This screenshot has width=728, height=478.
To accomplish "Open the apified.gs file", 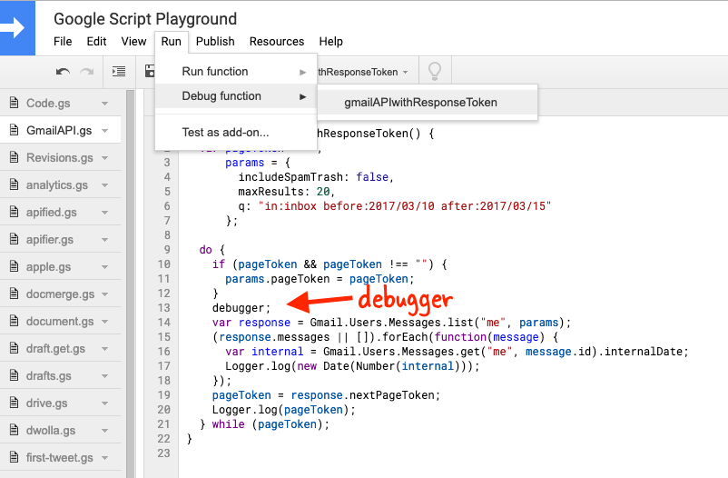I will pyautogui.click(x=52, y=213).
